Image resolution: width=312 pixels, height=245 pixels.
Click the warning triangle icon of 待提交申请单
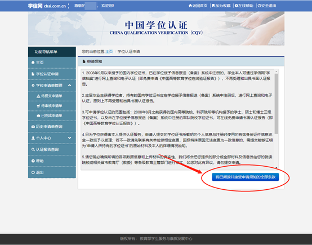38,96
